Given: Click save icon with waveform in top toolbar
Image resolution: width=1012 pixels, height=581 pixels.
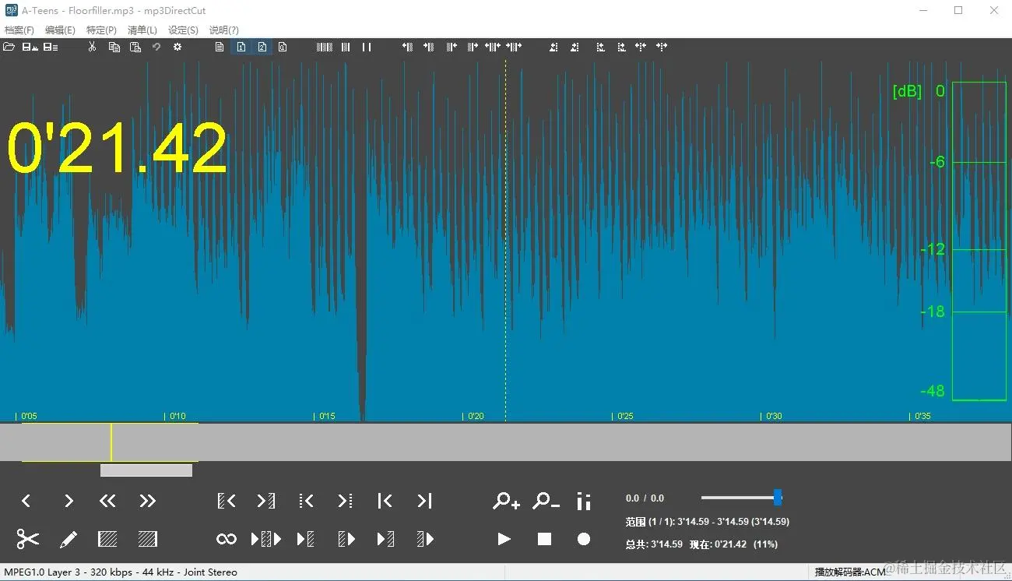Looking at the screenshot, I should pos(30,48).
